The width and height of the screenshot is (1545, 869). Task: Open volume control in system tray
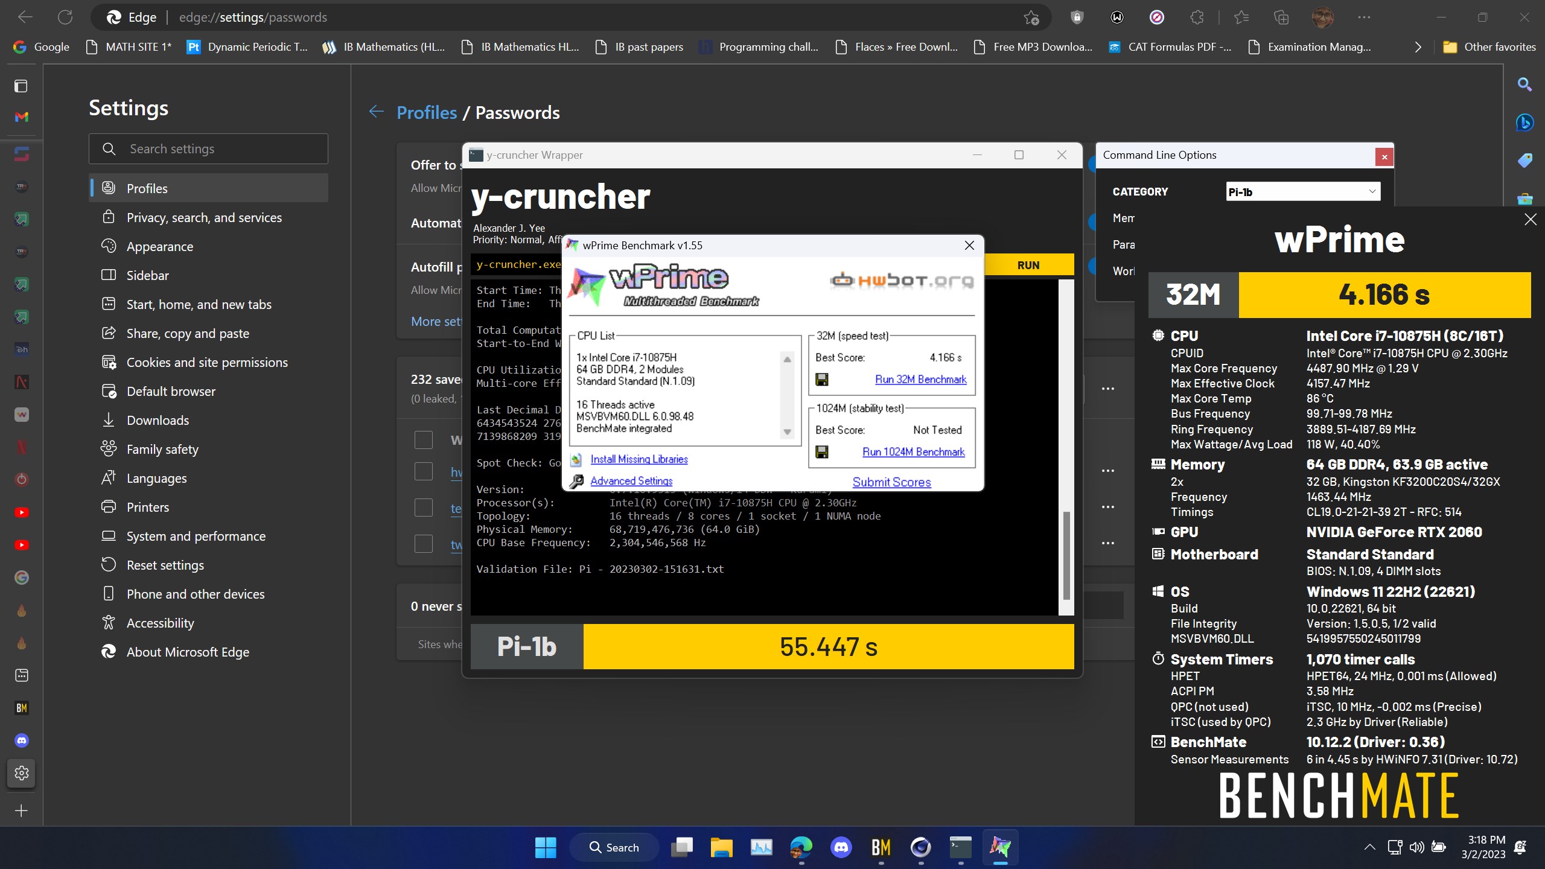click(1416, 847)
